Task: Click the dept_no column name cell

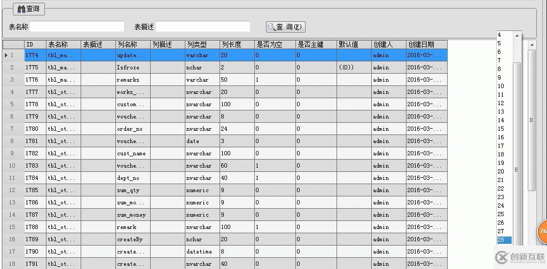Action: (133, 178)
